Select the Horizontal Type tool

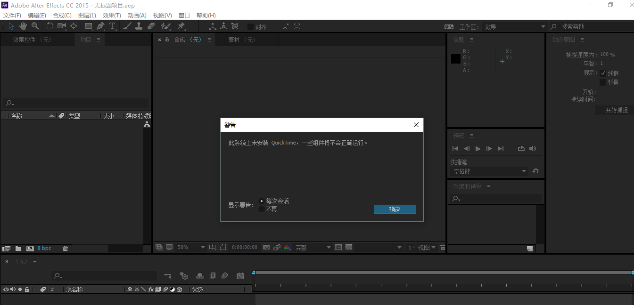coord(112,26)
